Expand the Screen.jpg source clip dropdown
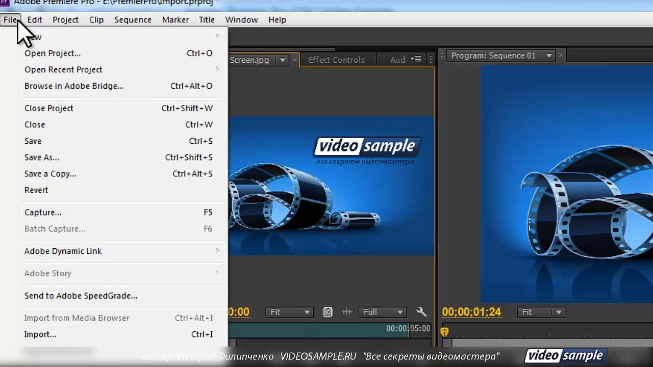This screenshot has height=367, width=653. [x=282, y=60]
